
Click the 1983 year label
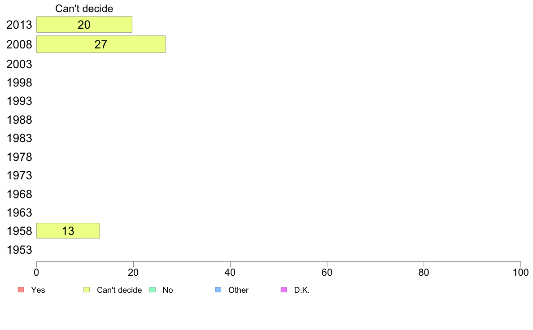click(x=19, y=138)
